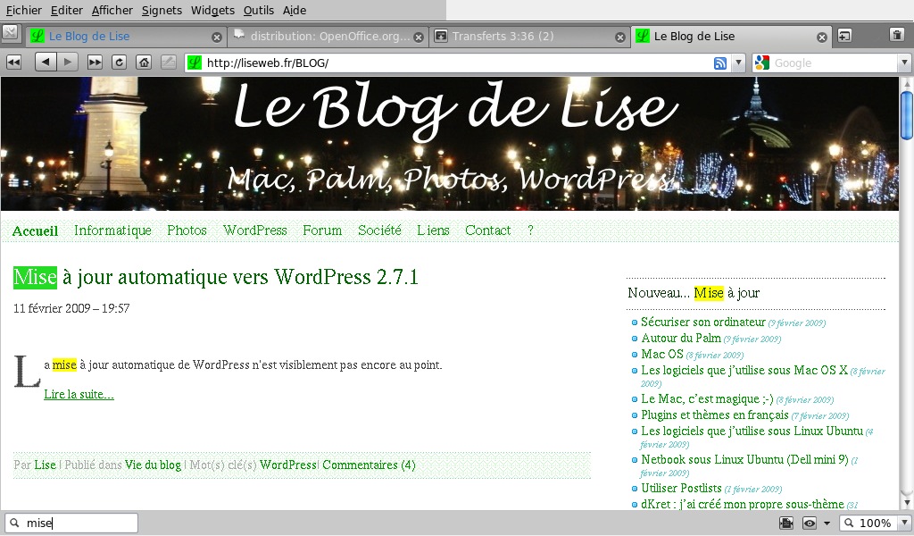This screenshot has height=536, width=914.
Task: Go to the home page
Action: coord(143,63)
